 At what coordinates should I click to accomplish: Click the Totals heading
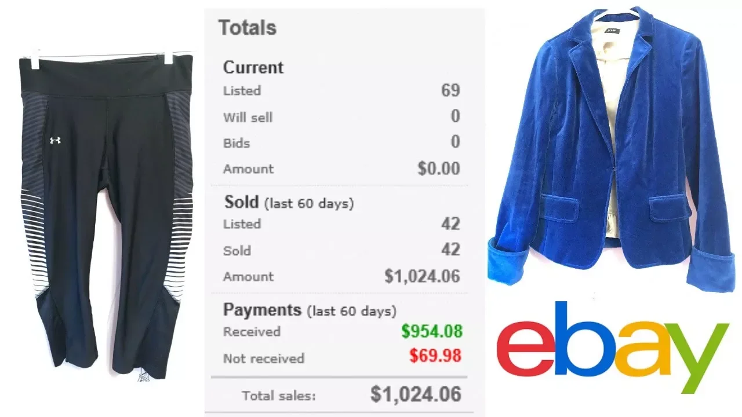click(x=248, y=28)
